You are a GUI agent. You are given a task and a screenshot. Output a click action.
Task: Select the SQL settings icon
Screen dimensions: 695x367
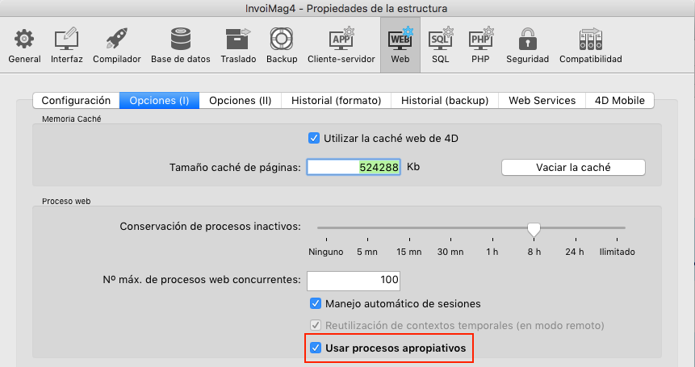coord(441,39)
